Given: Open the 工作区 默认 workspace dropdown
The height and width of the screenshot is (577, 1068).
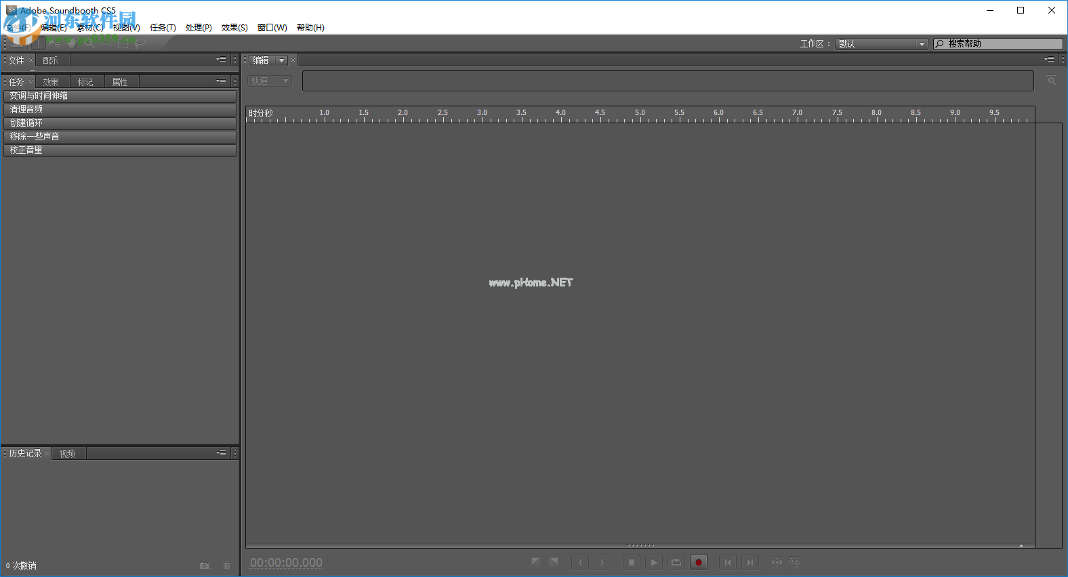Looking at the screenshot, I should click(x=881, y=44).
